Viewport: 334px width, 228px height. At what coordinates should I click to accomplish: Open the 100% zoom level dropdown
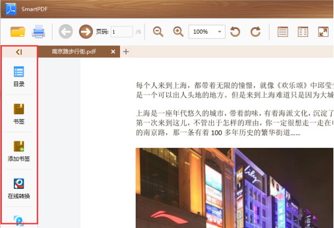[207, 32]
